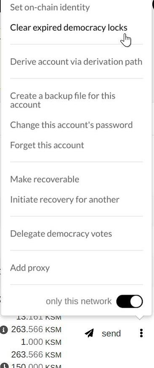Click the clock icon beside 150.000 KSM

coord(5,365)
